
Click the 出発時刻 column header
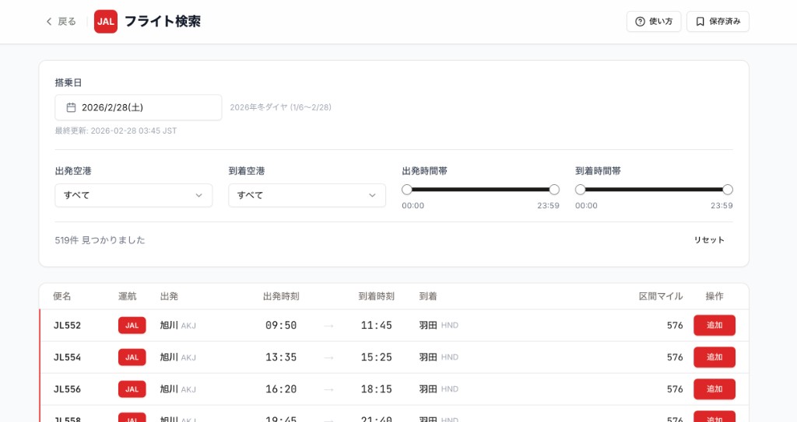281,296
